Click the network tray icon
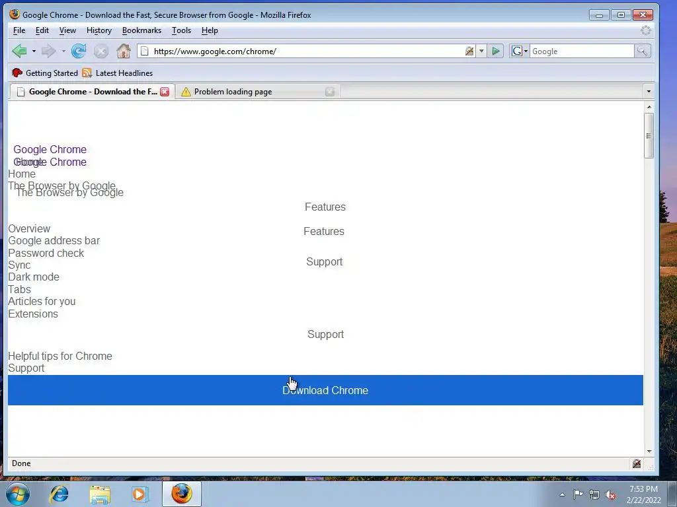Viewport: 677px width, 507px height. click(x=594, y=494)
